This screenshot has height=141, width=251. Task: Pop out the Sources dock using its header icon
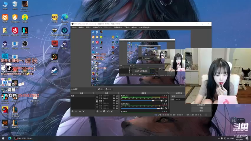click(118, 93)
